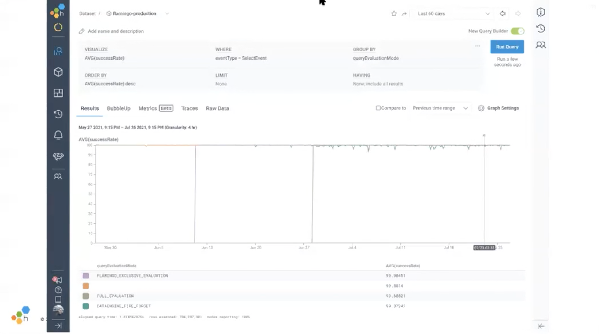Click the 99.90451 success rate value
The height and width of the screenshot is (334, 599).
(x=396, y=276)
